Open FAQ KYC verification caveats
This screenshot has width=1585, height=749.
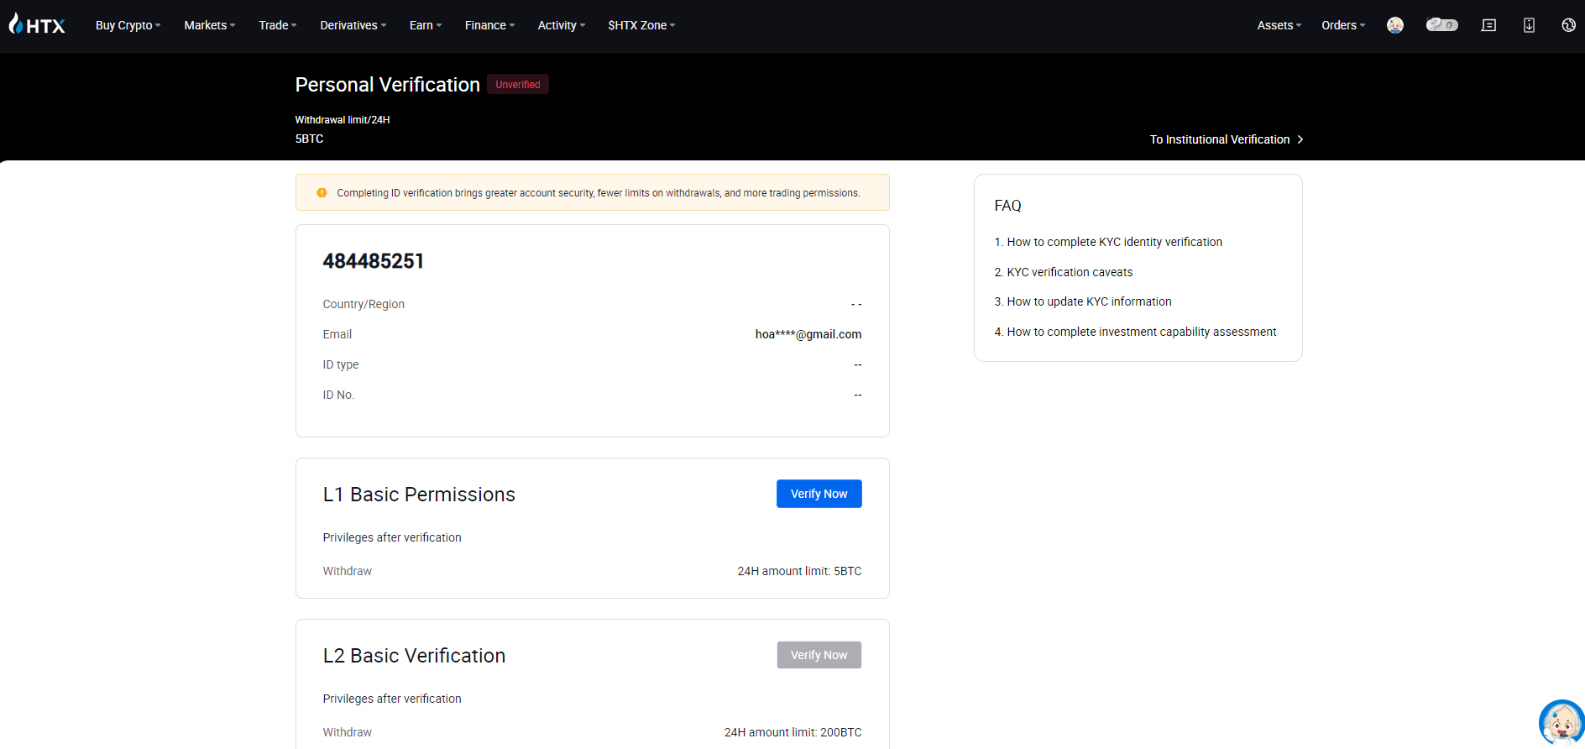[1064, 272]
